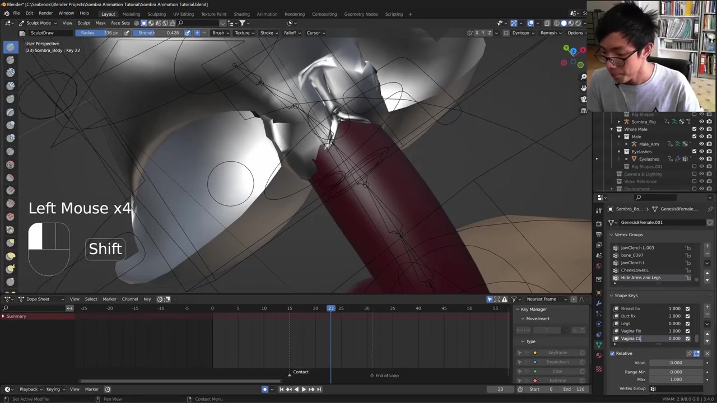The height and width of the screenshot is (403, 717).
Task: Move shape key down with arrow
Action: [x=707, y=340]
